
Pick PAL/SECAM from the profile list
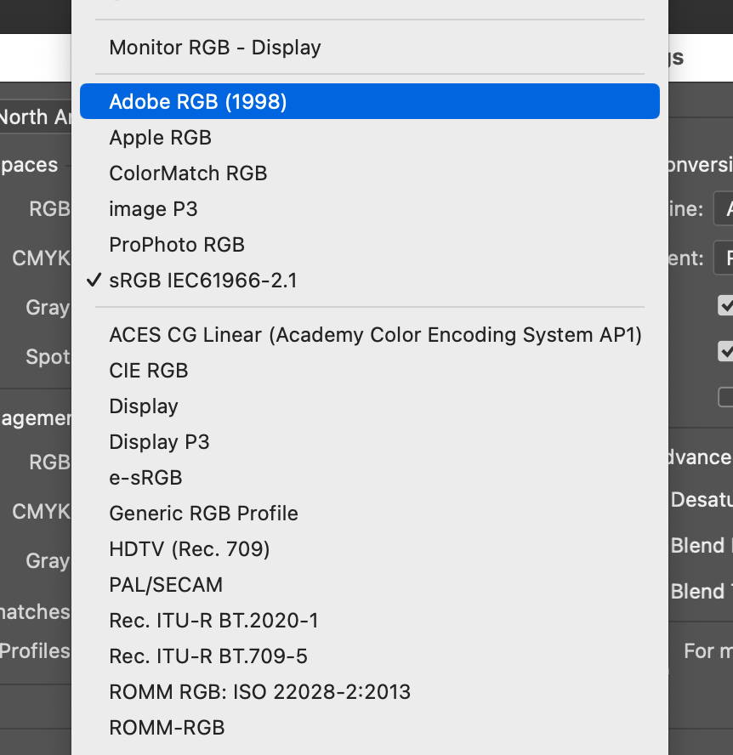coord(166,585)
